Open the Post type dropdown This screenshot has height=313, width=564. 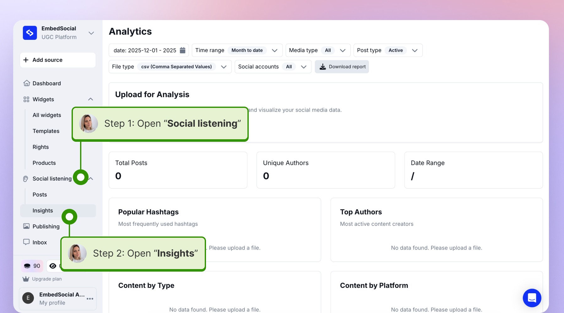(x=388, y=50)
